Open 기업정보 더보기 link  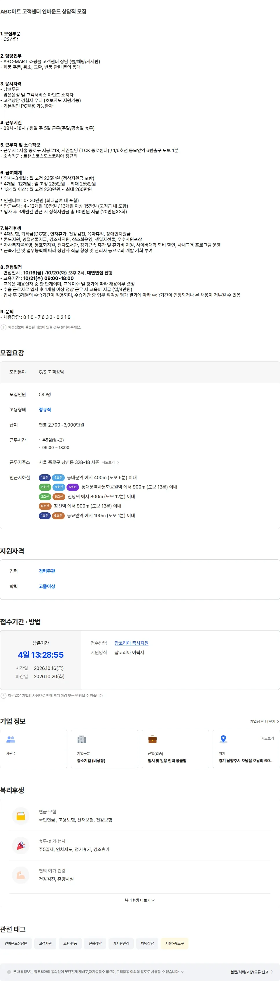[264, 721]
